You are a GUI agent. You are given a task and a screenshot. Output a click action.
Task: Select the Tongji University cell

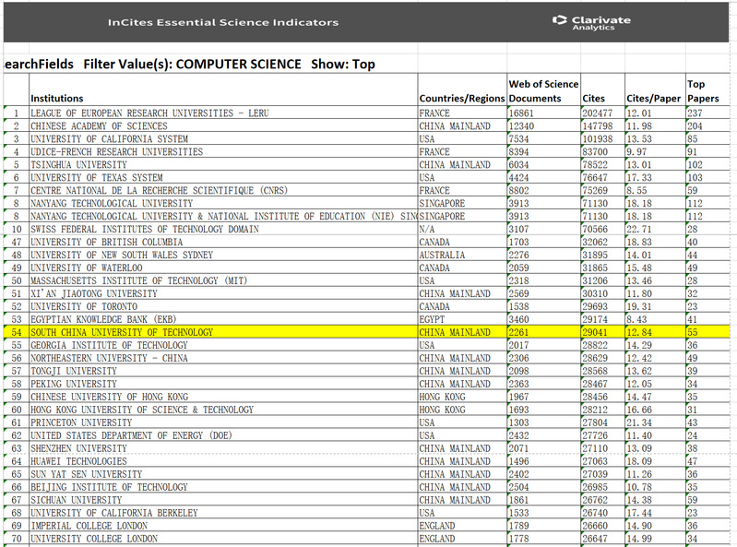click(x=223, y=371)
